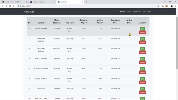
Task: Edit the Southwest Airlines flight
Action: 142,49
